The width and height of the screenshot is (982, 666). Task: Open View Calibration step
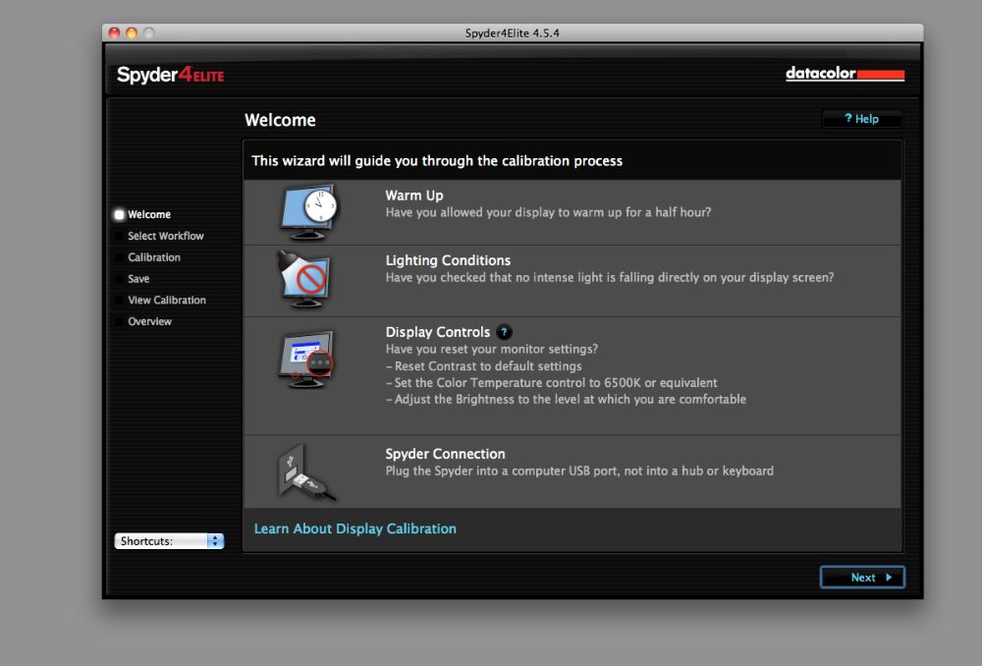(167, 301)
